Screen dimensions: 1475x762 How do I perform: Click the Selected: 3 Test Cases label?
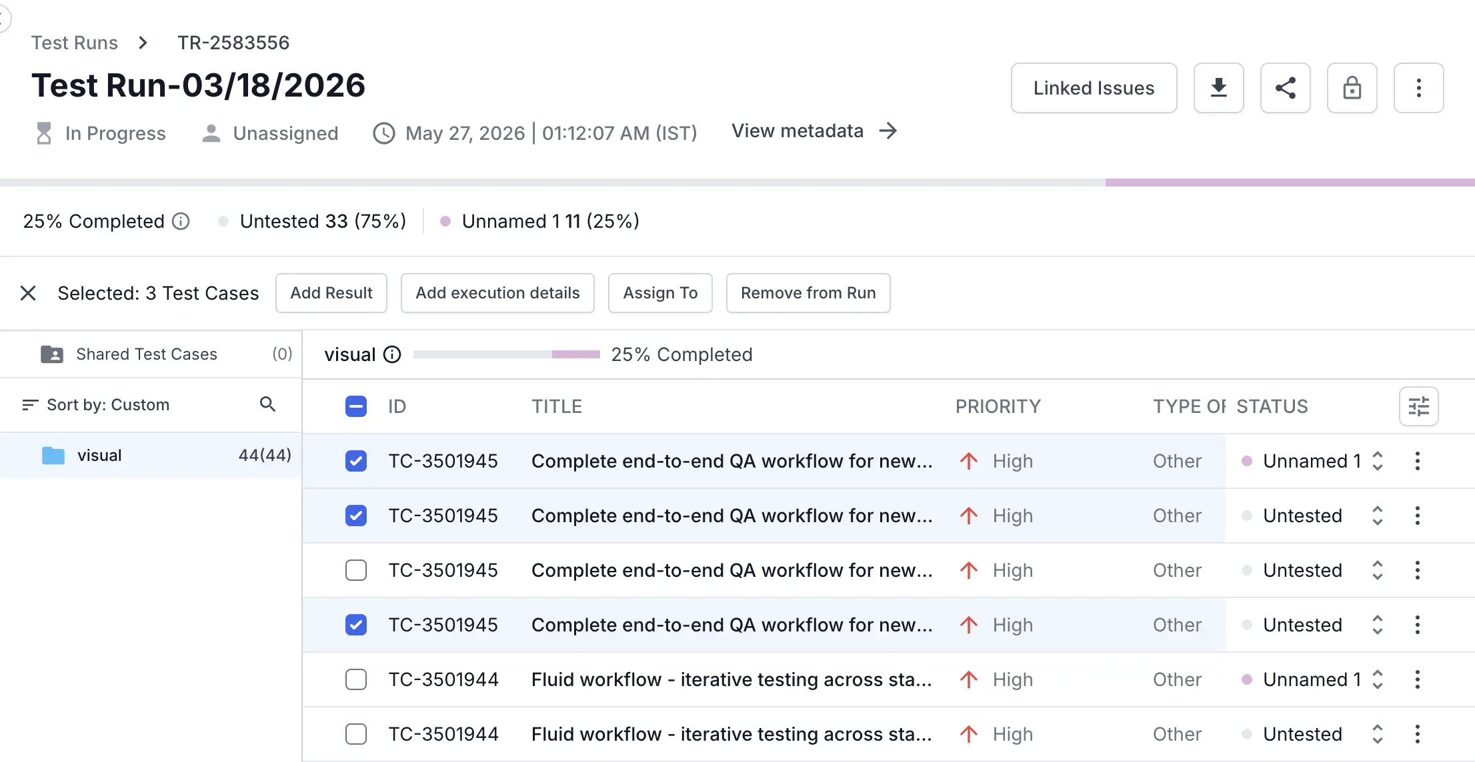(x=158, y=293)
